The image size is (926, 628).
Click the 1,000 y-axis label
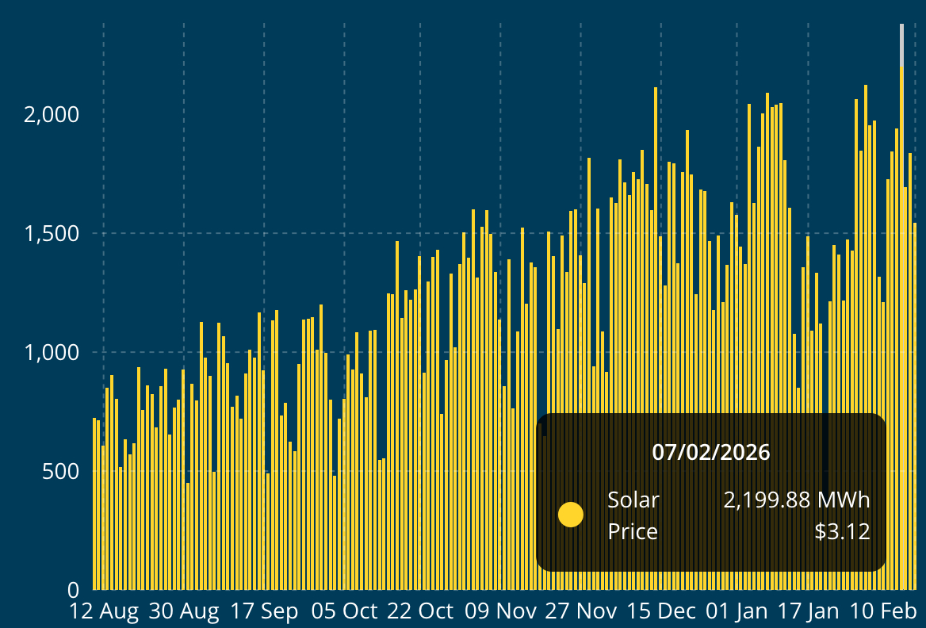click(x=52, y=353)
